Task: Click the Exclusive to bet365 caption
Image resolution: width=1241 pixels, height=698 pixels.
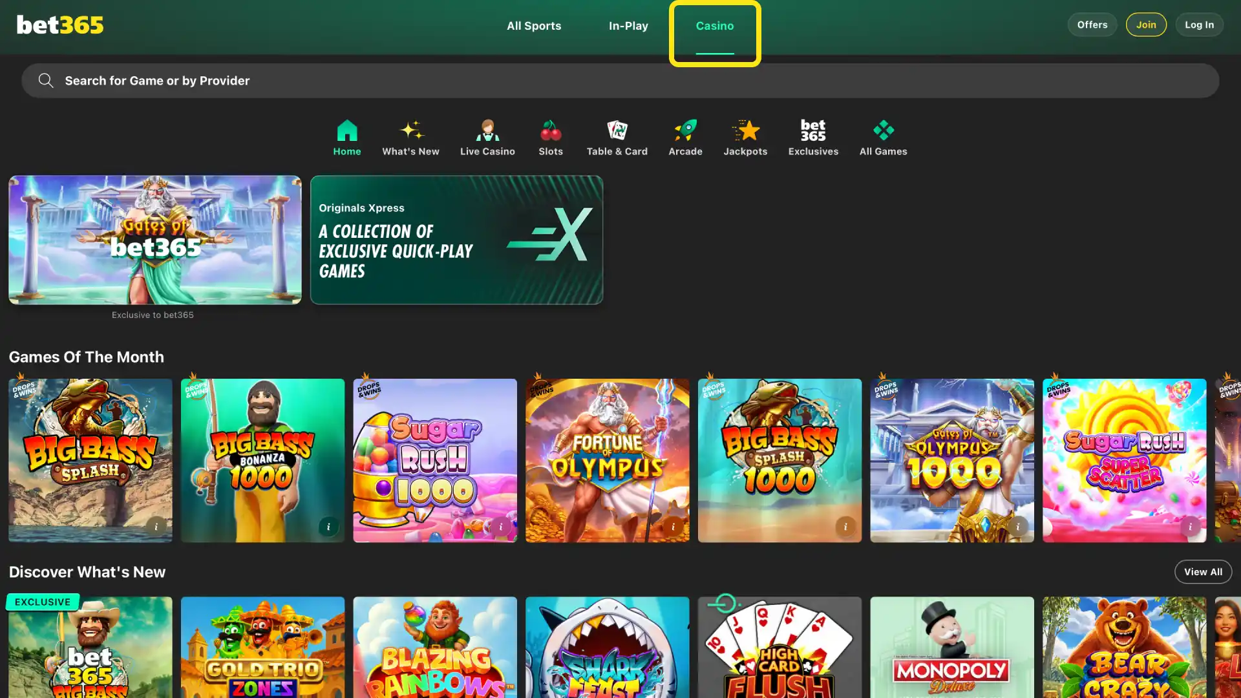Action: tap(153, 315)
